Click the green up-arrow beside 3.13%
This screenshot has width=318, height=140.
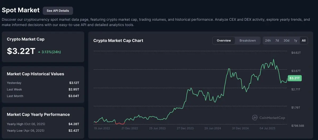pyautogui.click(x=39, y=52)
